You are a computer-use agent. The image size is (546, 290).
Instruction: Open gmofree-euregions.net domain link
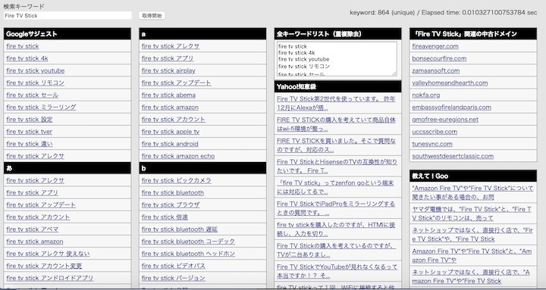(x=445, y=120)
